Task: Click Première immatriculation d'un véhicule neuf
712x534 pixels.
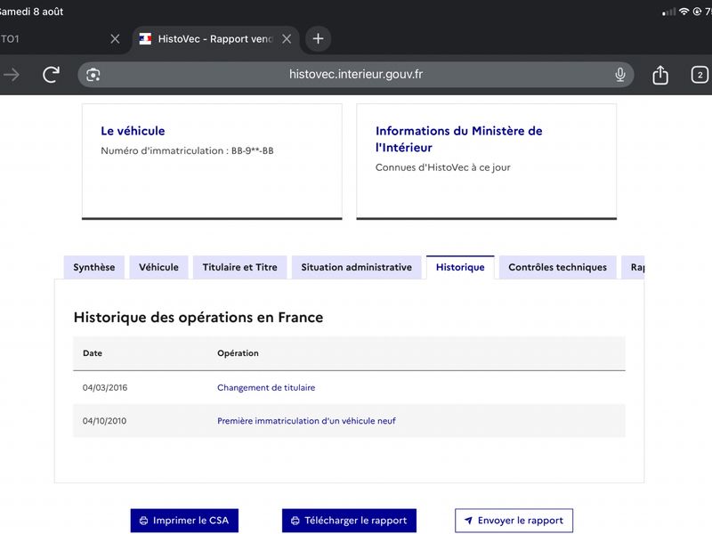Action: pyautogui.click(x=306, y=421)
